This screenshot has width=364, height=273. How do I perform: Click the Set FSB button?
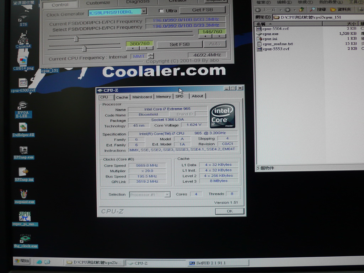[x=180, y=44]
